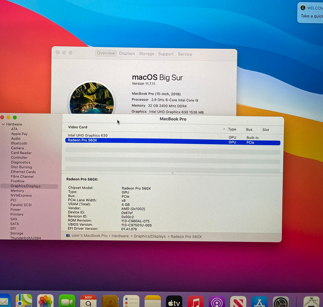This screenshot has height=307, width=323.
Task: Launch Photos from the Dock
Action: tap(45, 301)
